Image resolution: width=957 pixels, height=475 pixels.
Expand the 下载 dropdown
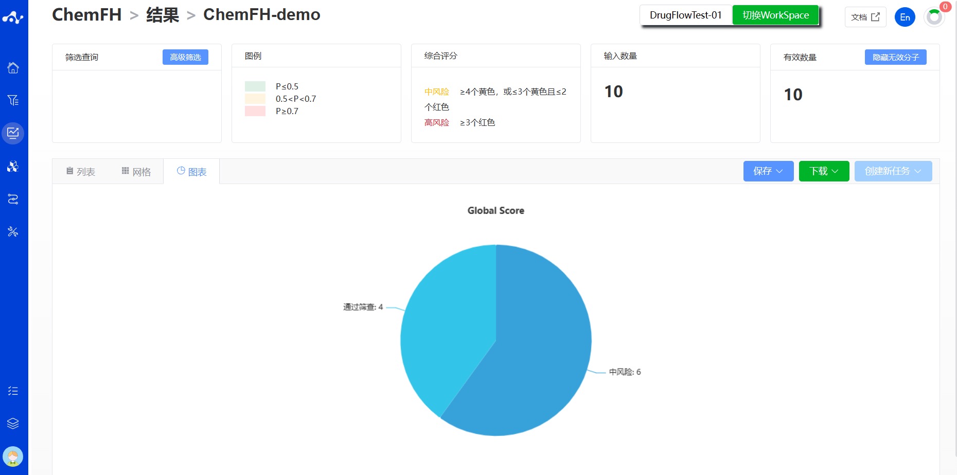824,171
